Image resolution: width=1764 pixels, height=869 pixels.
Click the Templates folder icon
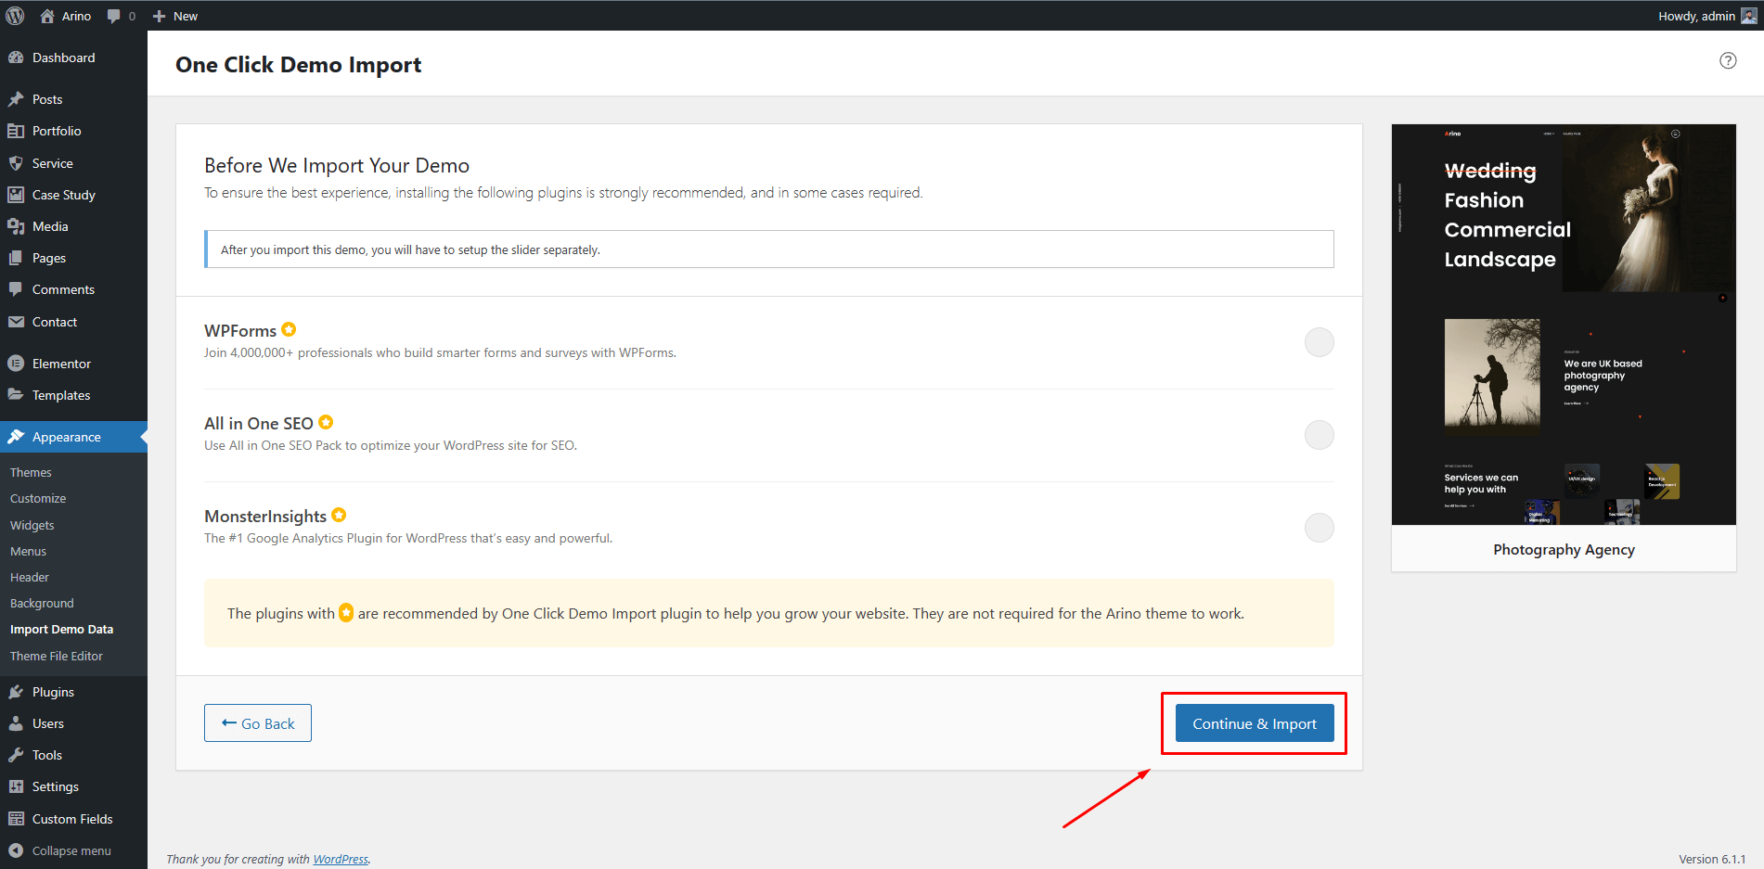pos(16,395)
